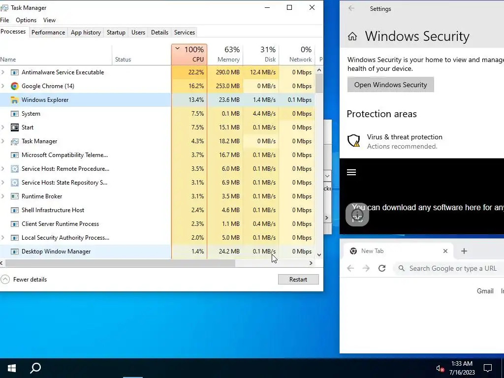Click the Start process icon
Screen dimensions: 504x378
tap(14, 127)
